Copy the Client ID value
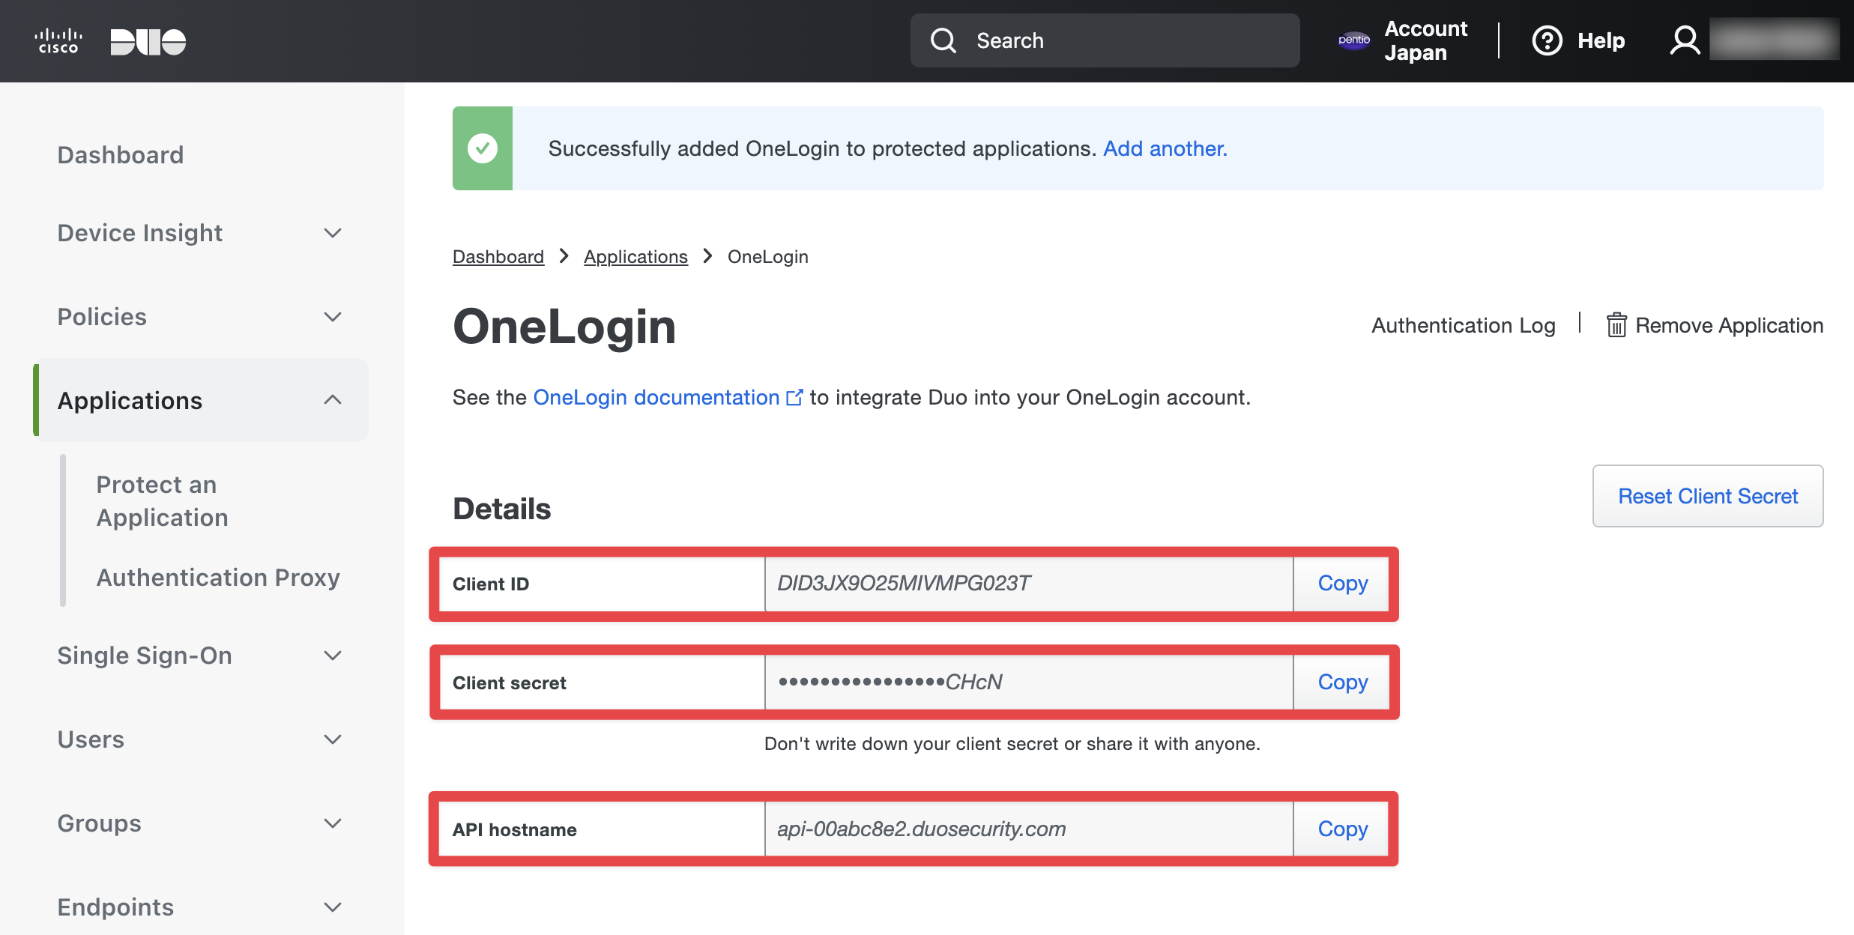The width and height of the screenshot is (1854, 935). 1342,584
